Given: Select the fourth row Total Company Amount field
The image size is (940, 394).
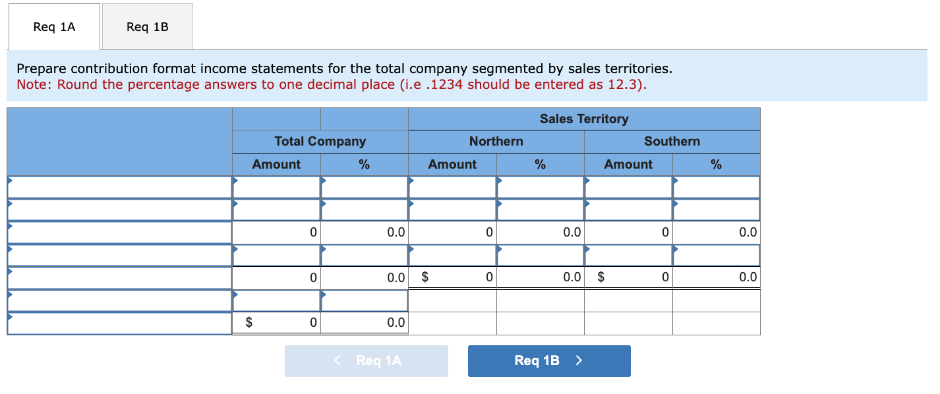Looking at the screenshot, I should coord(277,254).
